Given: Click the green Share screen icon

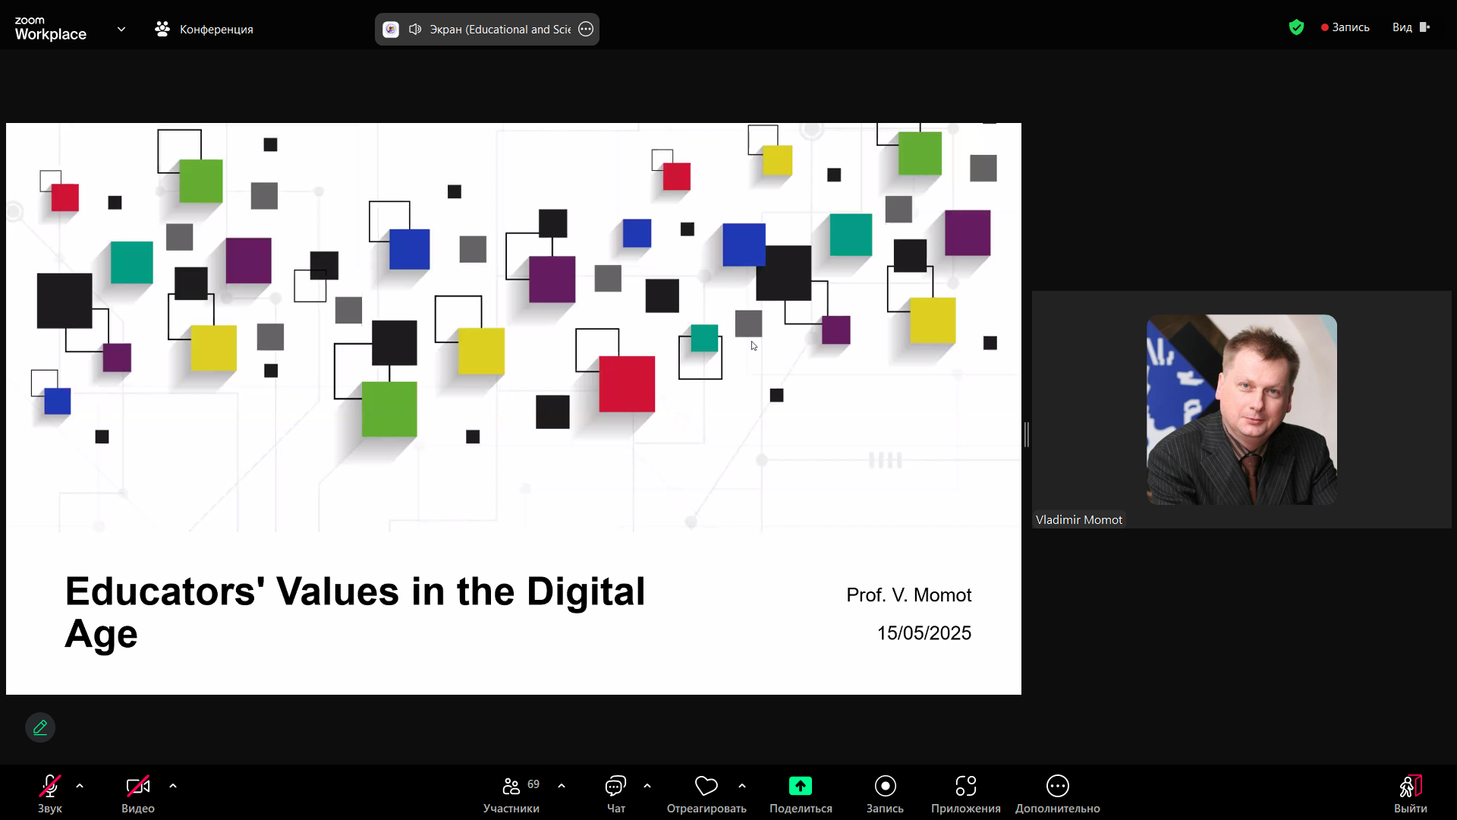Looking at the screenshot, I should (800, 786).
